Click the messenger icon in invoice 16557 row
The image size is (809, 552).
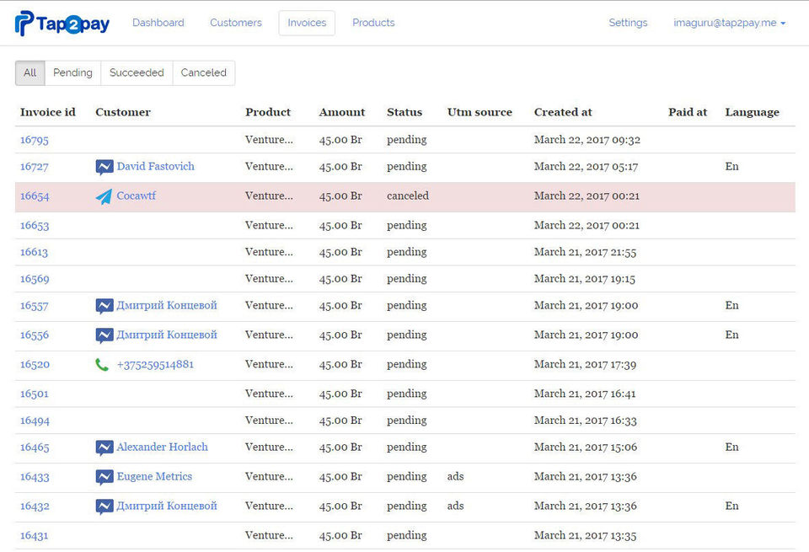click(104, 306)
